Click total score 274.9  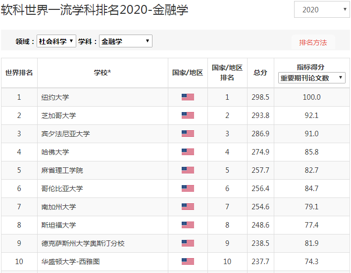(x=260, y=152)
